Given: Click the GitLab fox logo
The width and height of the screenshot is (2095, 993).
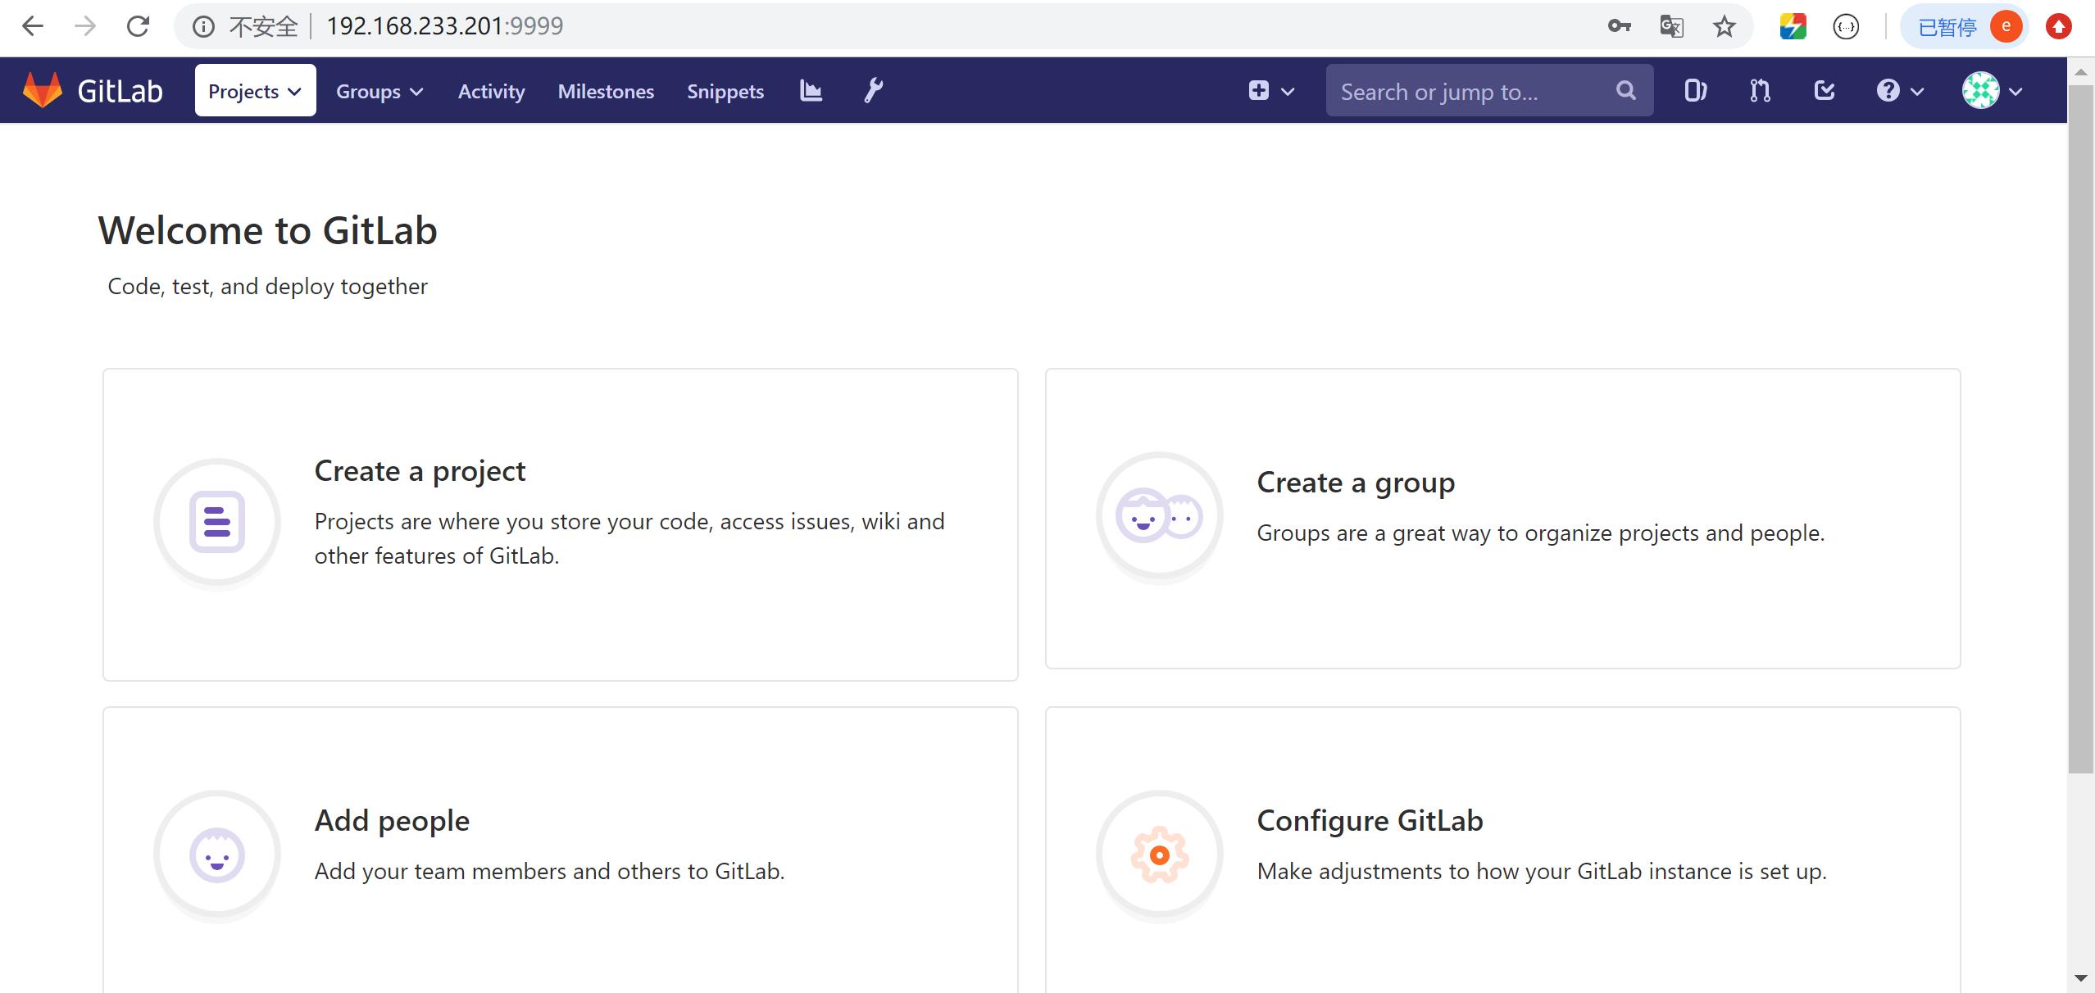Looking at the screenshot, I should [x=43, y=90].
